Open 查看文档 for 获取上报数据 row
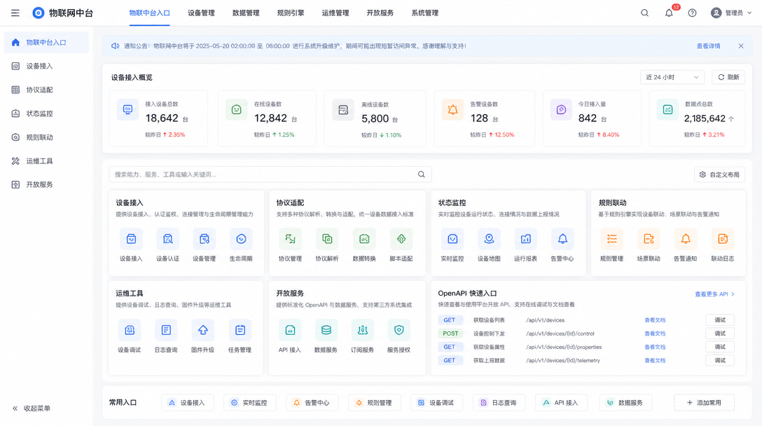762x426 pixels. coord(655,360)
